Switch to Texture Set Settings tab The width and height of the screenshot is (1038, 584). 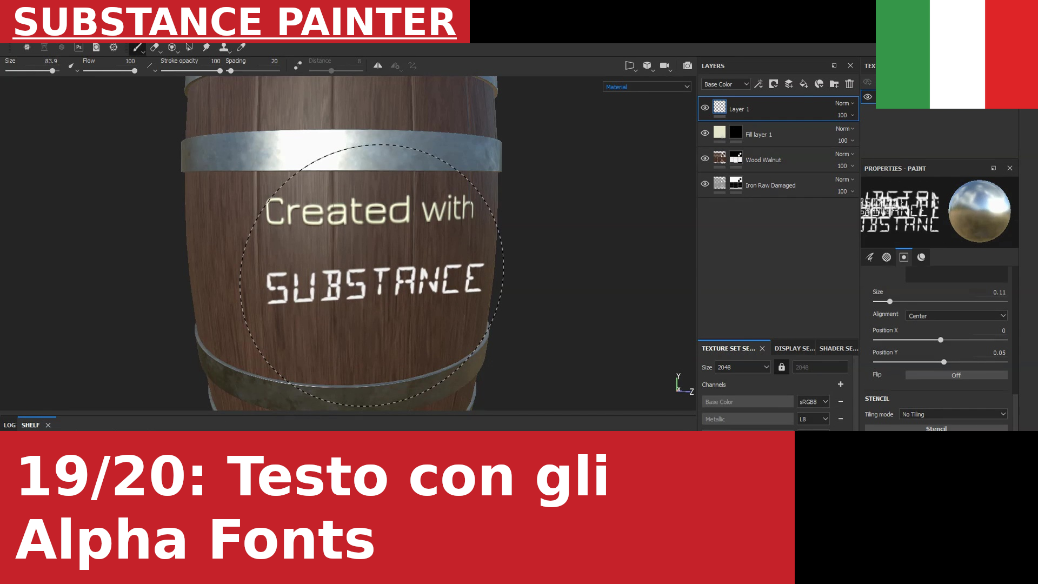click(728, 348)
